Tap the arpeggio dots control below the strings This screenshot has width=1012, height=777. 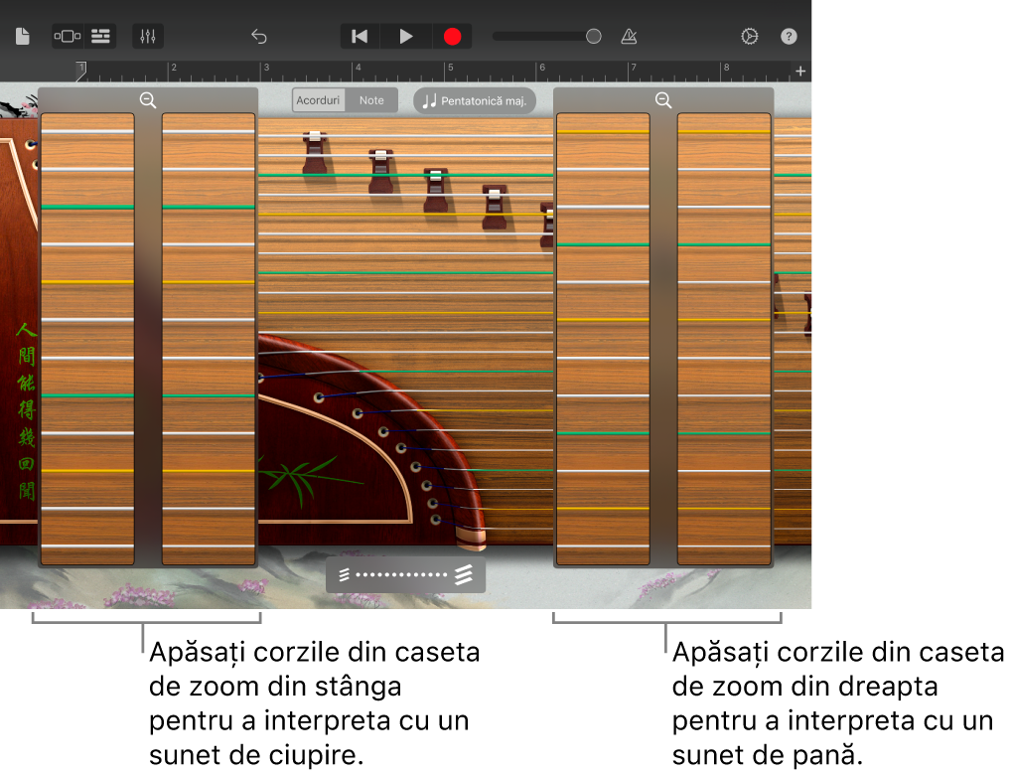(x=404, y=573)
